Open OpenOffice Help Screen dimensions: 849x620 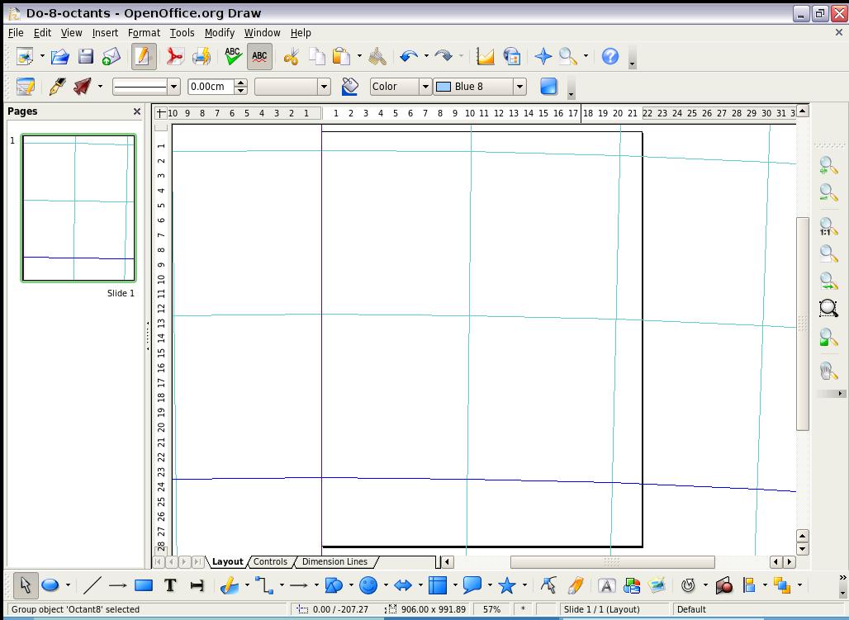tap(609, 56)
